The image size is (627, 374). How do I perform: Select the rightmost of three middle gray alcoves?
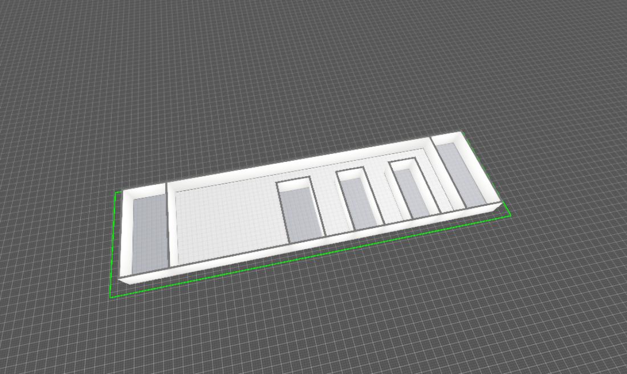[x=412, y=193]
